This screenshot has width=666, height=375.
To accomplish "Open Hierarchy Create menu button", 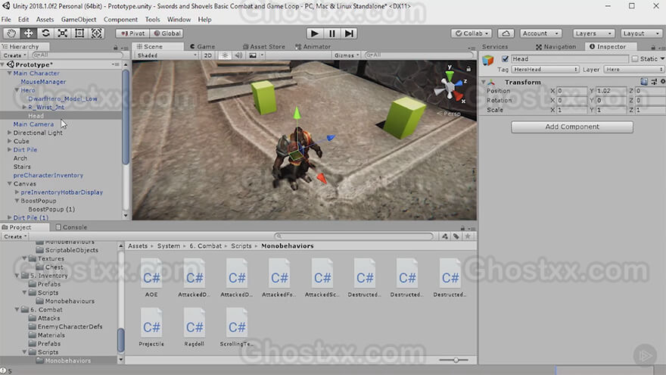I will 14,55.
